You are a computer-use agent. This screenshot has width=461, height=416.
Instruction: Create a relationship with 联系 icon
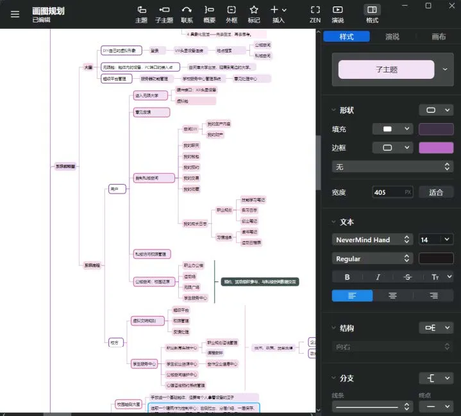point(187,14)
